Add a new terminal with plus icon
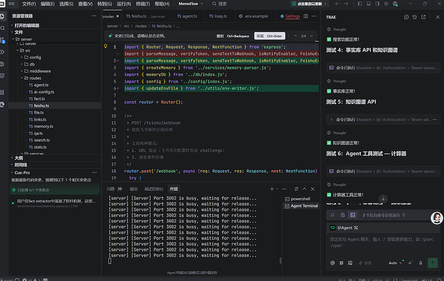This screenshot has width=444, height=281. [x=272, y=189]
